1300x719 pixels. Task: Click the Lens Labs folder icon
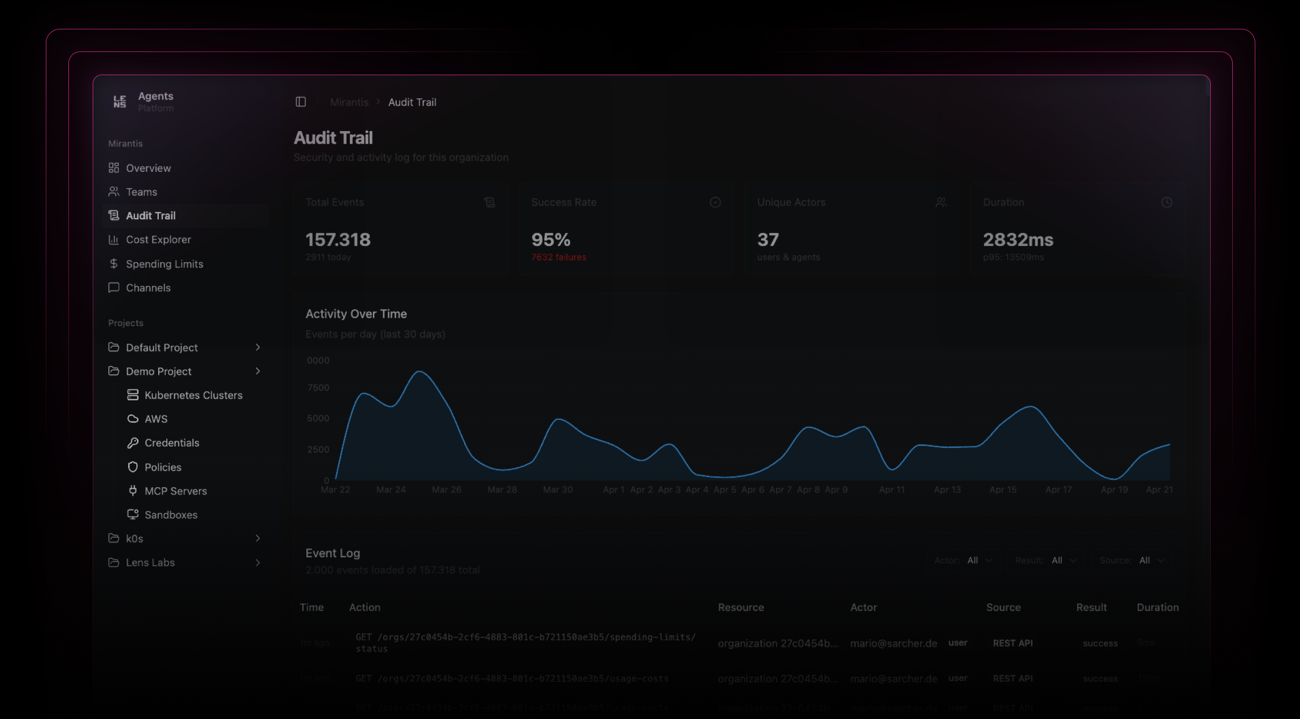point(114,562)
